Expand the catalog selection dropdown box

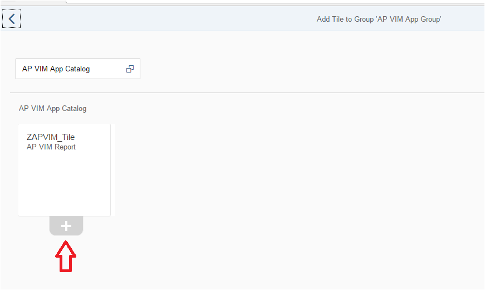(x=78, y=69)
